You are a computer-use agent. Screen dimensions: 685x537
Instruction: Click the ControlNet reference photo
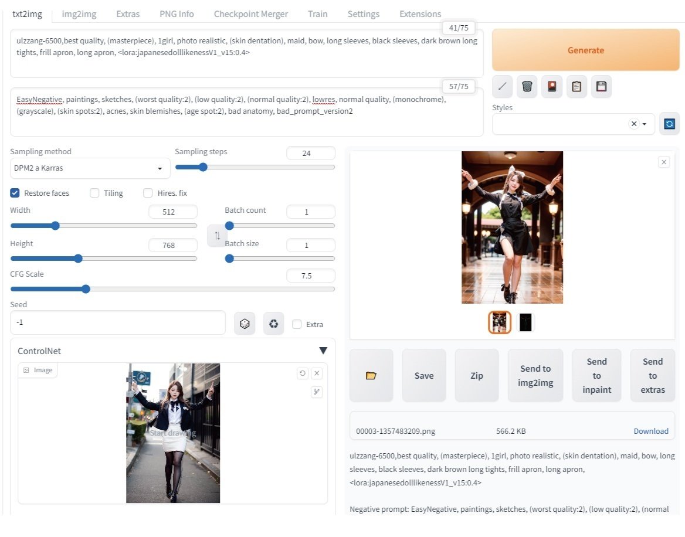click(173, 433)
